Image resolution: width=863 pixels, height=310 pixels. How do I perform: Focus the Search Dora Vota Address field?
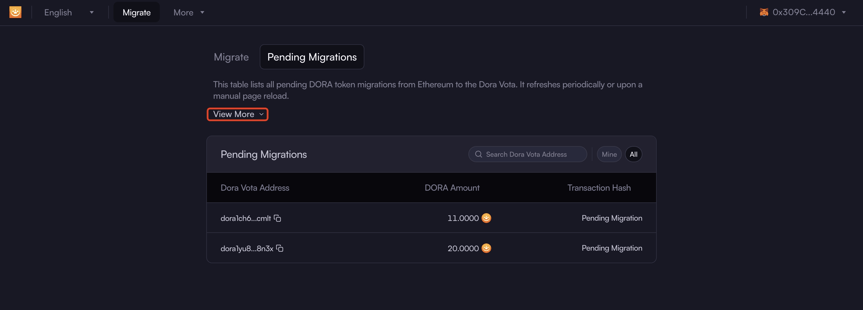click(528, 154)
